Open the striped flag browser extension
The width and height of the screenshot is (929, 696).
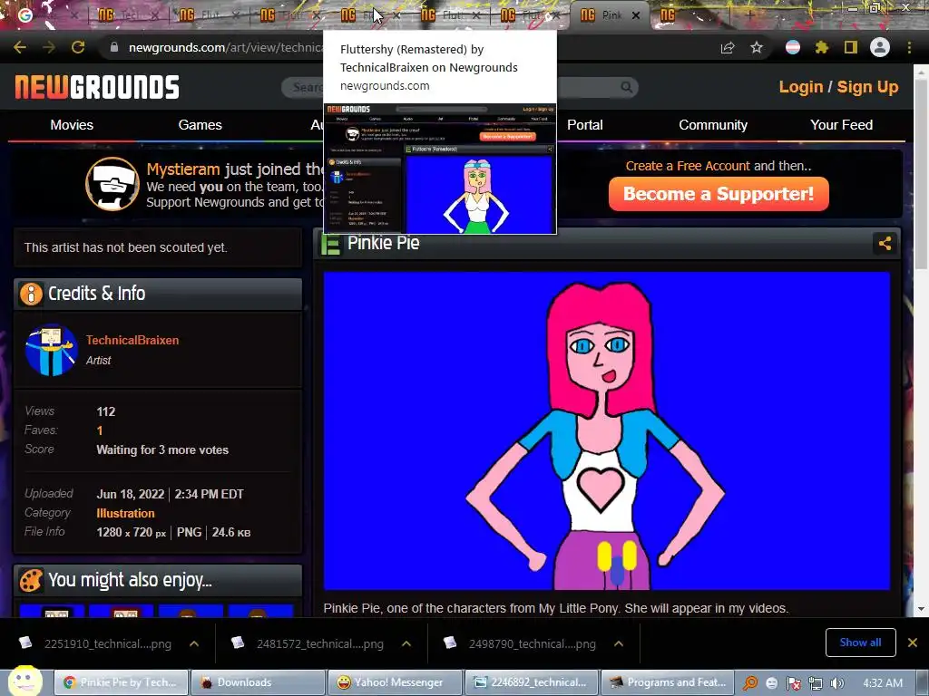click(x=793, y=47)
